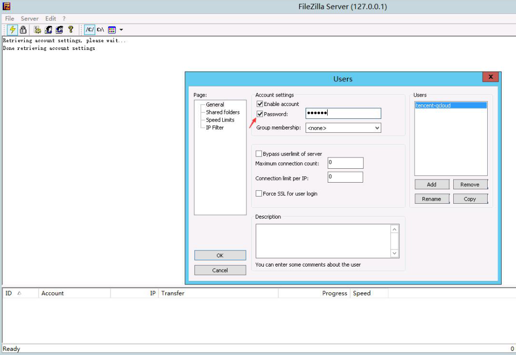
Task: Select the C:\ path display icon
Action: [100, 30]
